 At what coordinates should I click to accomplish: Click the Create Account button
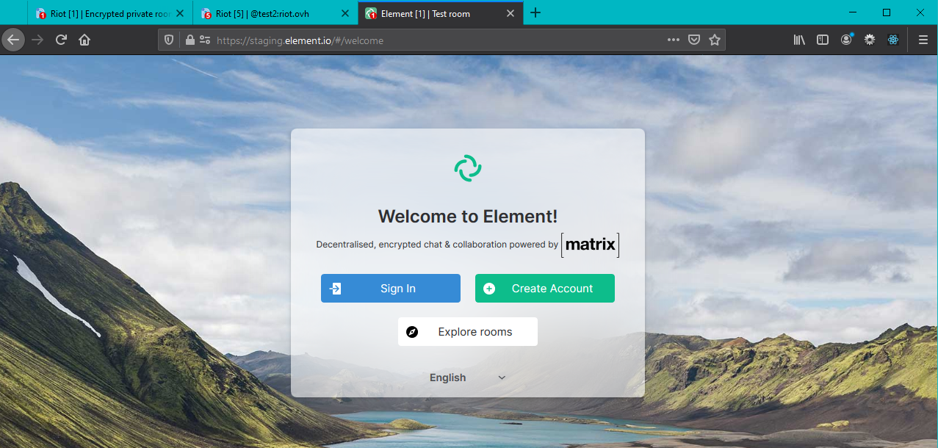pyautogui.click(x=545, y=289)
